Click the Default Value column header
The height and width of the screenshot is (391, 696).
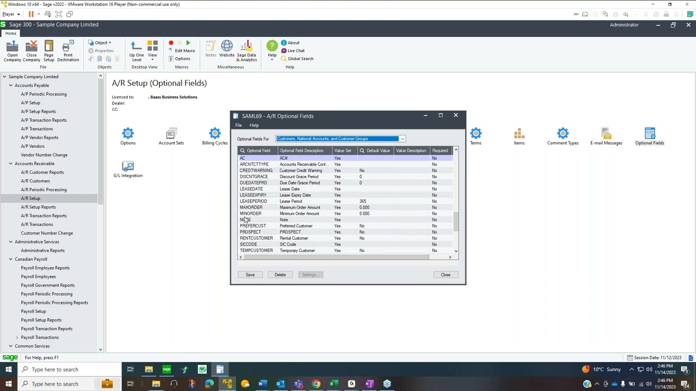tap(375, 151)
